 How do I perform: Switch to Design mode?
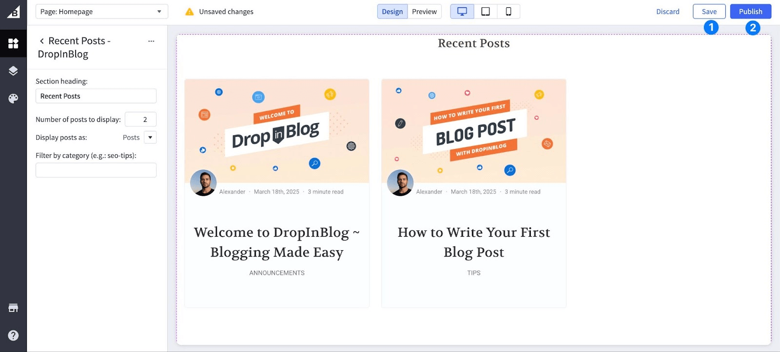(392, 12)
